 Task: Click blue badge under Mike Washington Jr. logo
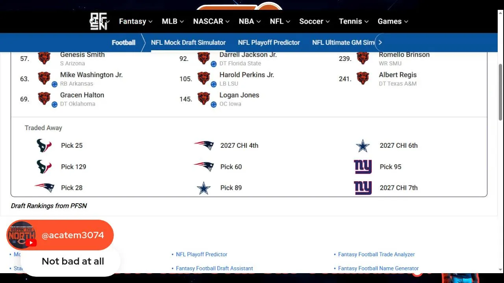(55, 84)
